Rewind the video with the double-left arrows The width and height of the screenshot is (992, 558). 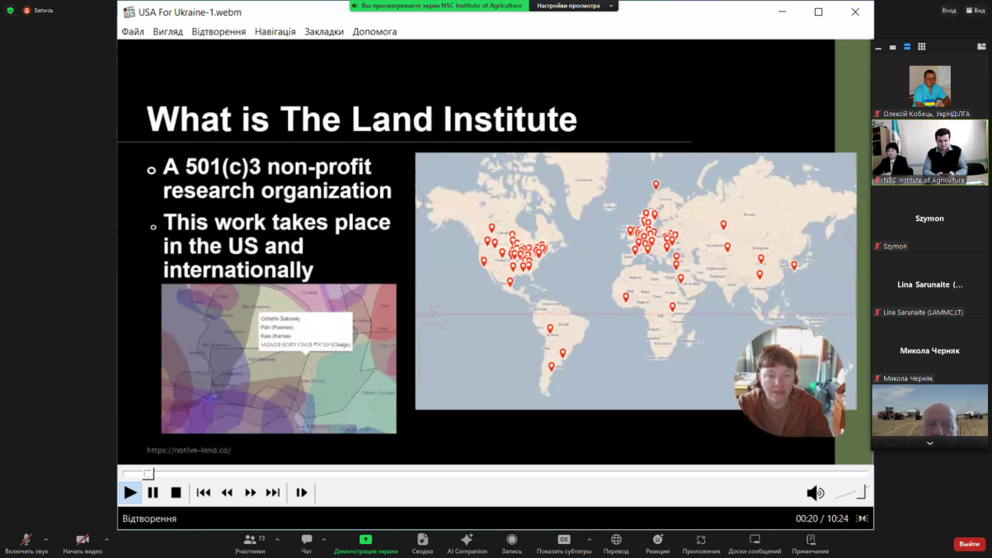point(227,493)
